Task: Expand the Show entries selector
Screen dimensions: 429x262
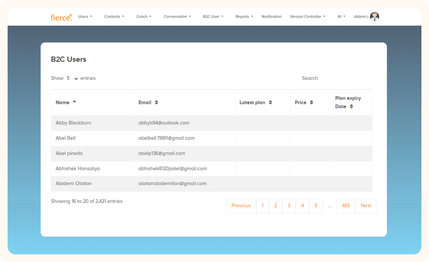Action: point(71,78)
